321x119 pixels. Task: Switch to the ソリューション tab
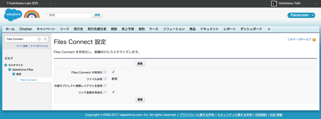coord(174,29)
